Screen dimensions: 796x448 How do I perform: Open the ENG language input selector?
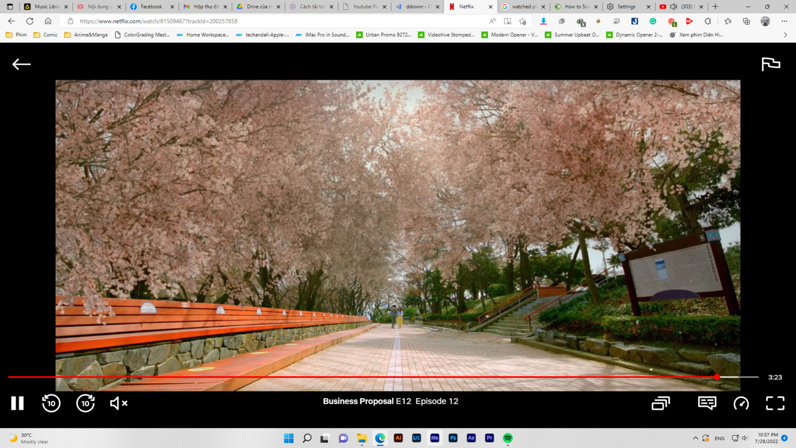pos(719,439)
